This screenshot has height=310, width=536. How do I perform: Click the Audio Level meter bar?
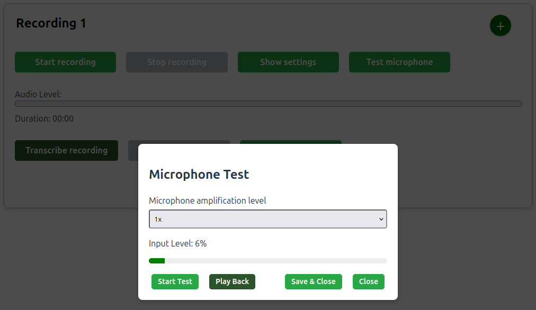(268, 104)
